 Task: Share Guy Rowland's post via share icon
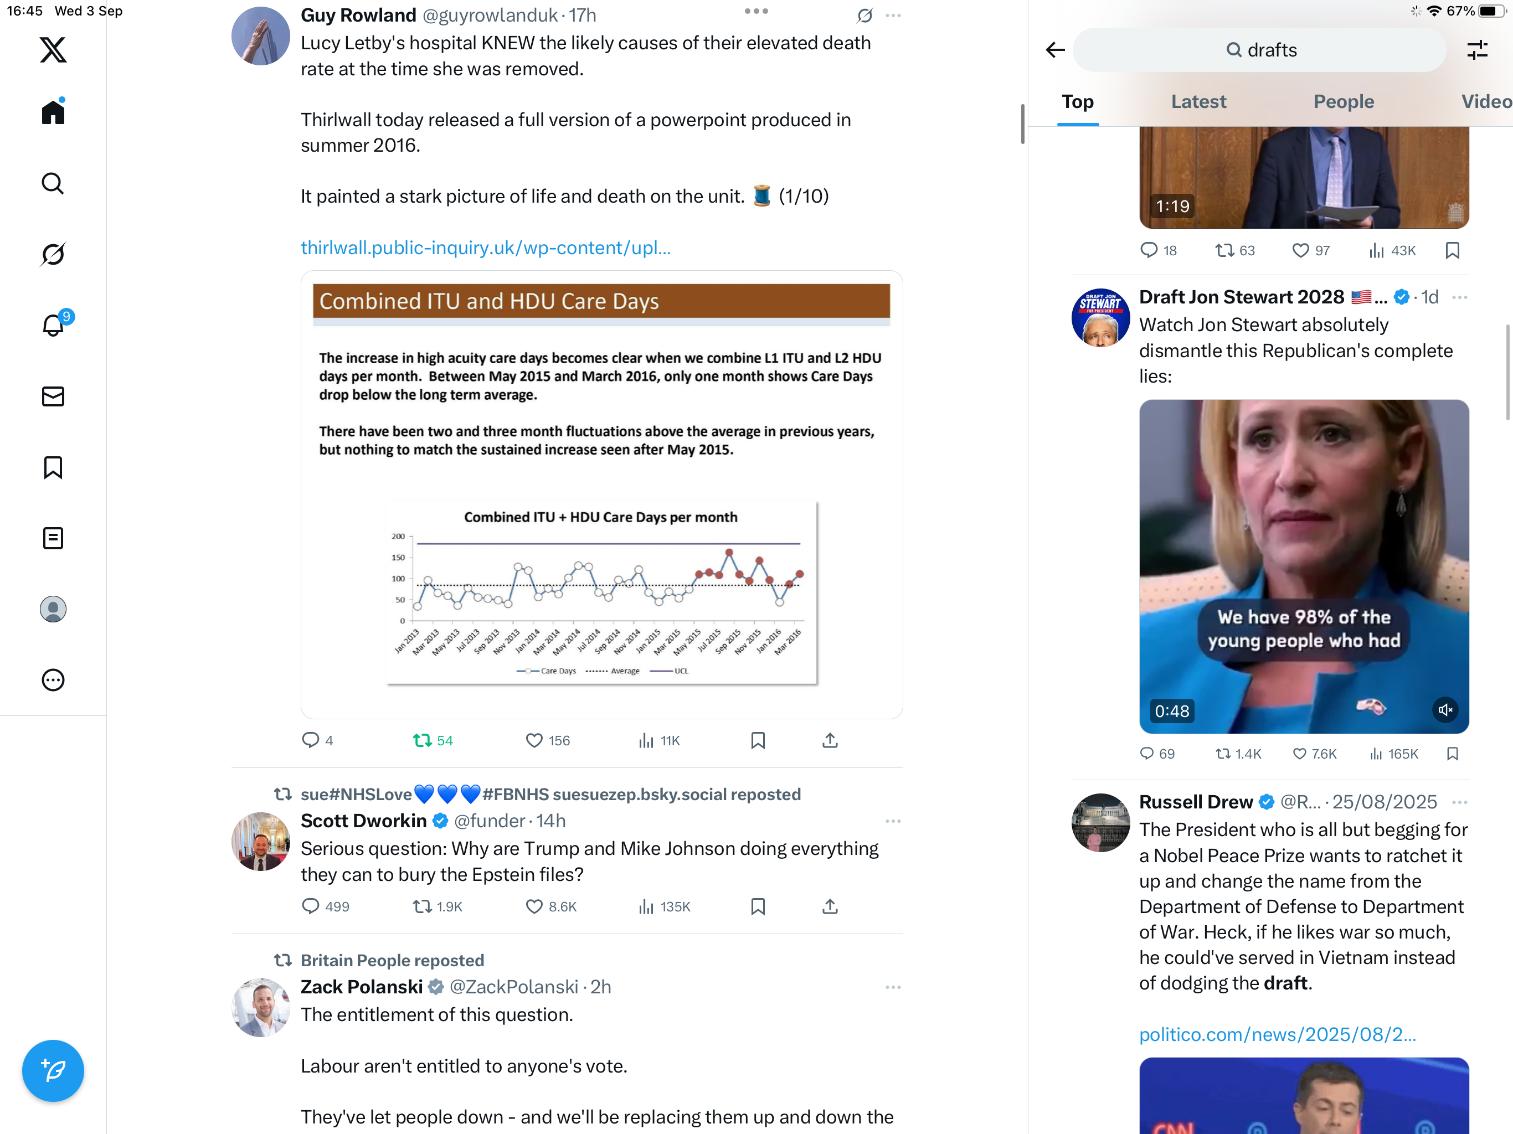830,740
